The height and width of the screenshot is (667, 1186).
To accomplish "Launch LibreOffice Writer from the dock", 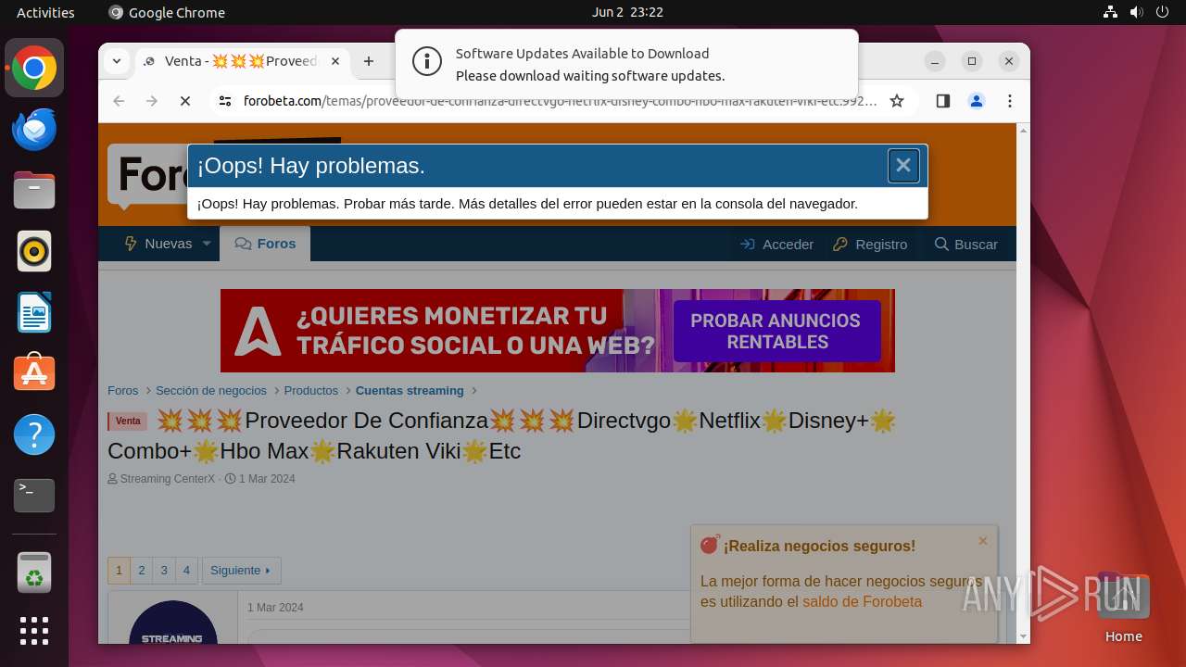I will 34,312.
